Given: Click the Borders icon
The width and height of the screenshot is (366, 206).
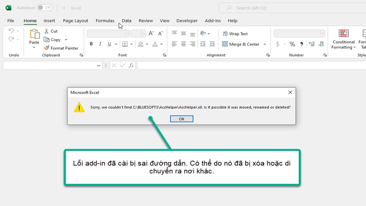Looking at the screenshot, I should coord(125,44).
